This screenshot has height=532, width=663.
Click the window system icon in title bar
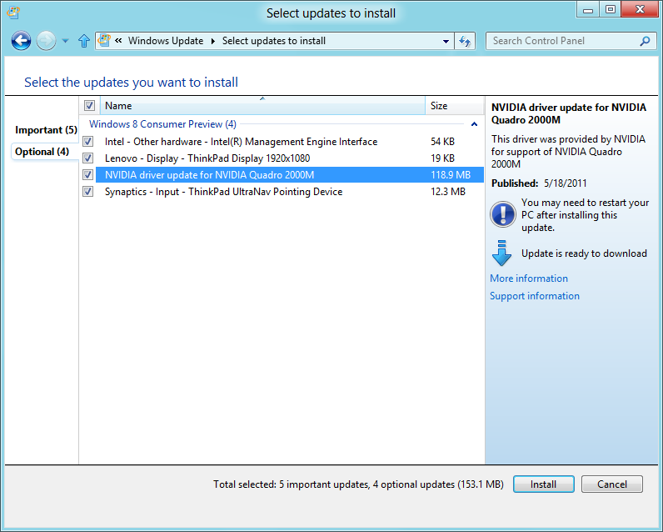click(13, 13)
